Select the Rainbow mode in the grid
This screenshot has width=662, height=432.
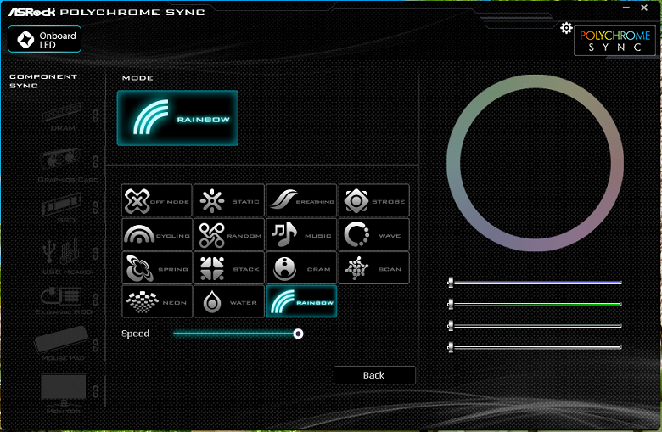(x=301, y=301)
